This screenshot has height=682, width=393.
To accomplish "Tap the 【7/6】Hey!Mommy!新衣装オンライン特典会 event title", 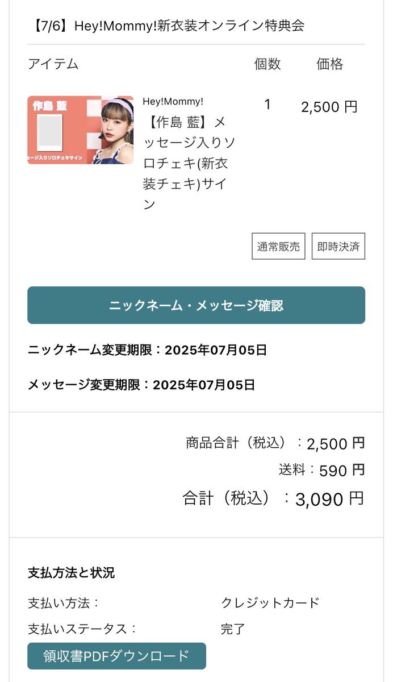I will click(x=166, y=25).
